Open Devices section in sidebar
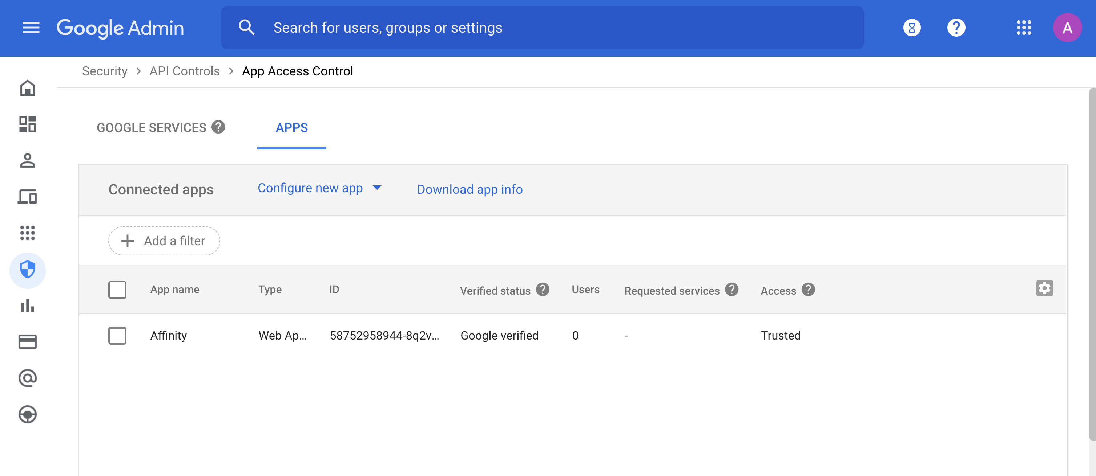This screenshot has width=1096, height=476. point(28,197)
